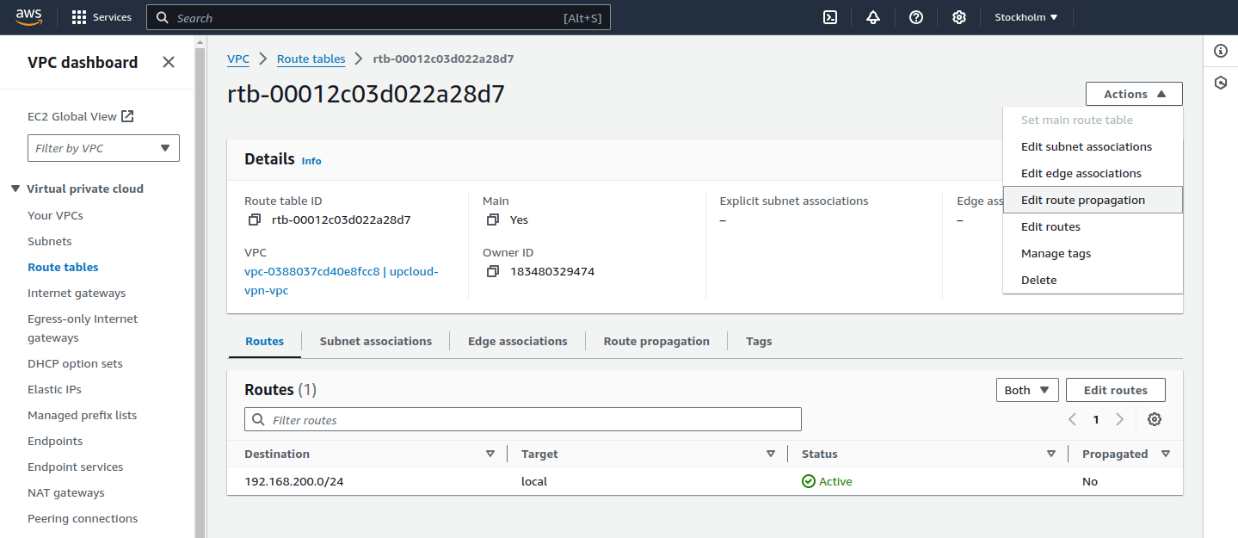Sort routes by Destination column

[x=490, y=454]
